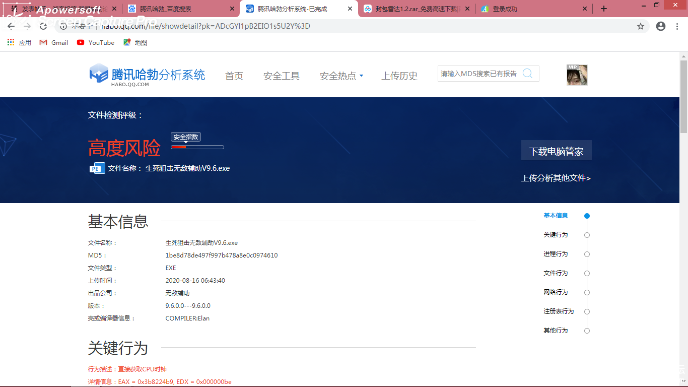Click the 出品公司 value 无敌辅助

point(177,293)
